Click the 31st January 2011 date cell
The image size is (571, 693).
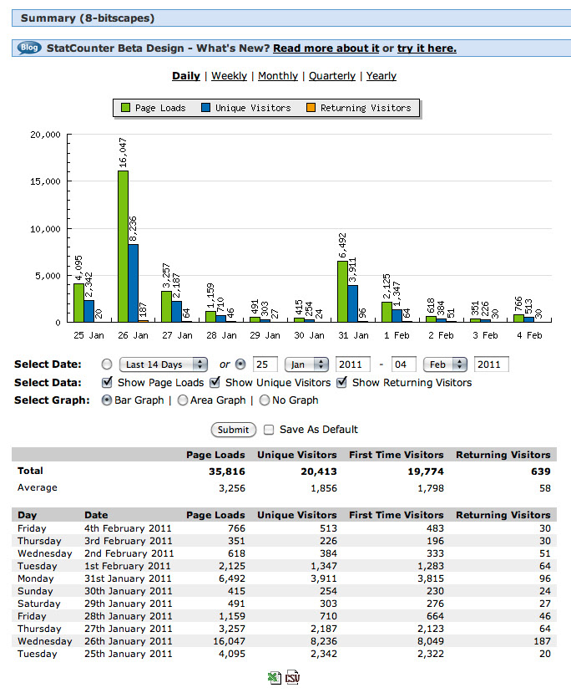(128, 578)
